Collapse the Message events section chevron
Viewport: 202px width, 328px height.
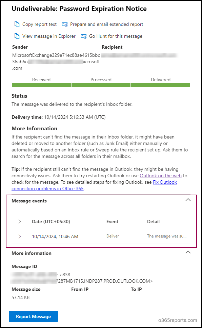tap(188, 200)
